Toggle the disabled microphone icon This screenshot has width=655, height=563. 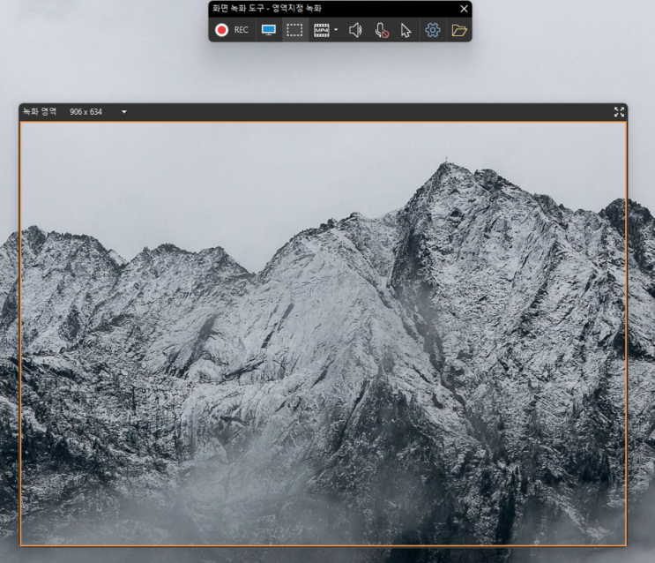[x=382, y=30]
